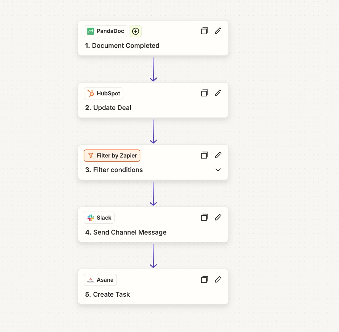
Task: Click the orange filter funnel icon
Action: click(x=91, y=155)
